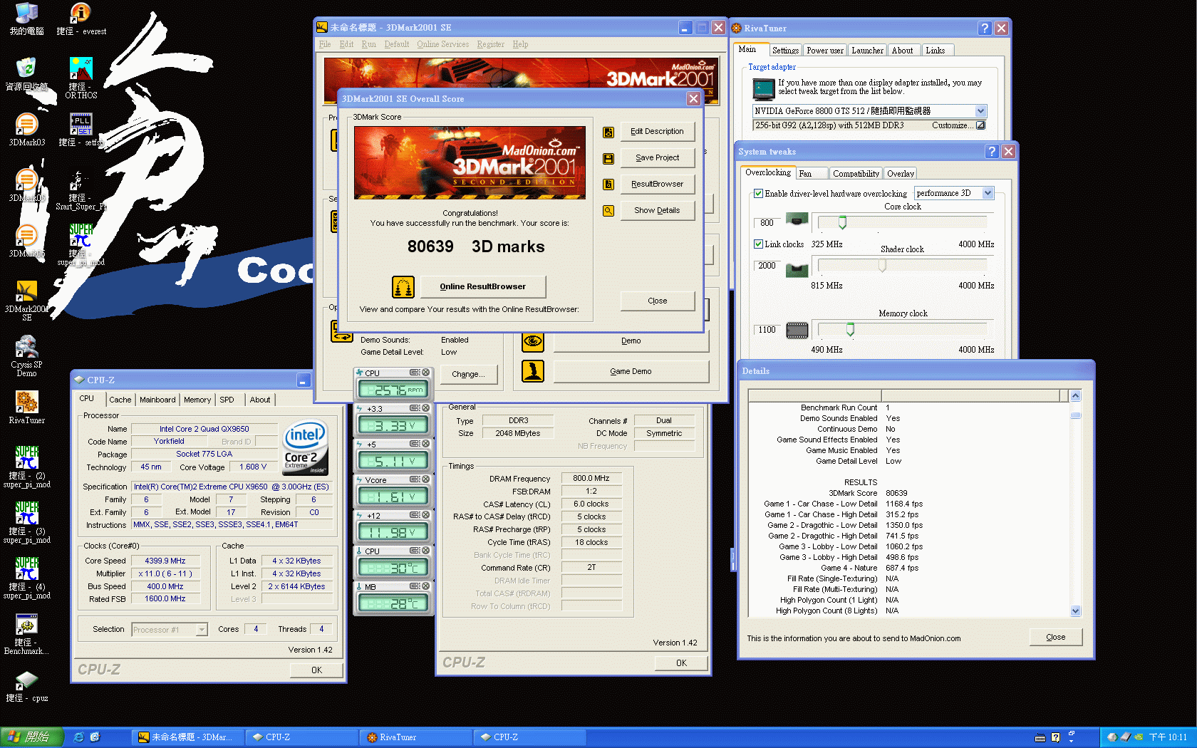Switch to the Overlay tab in System tweaks
The image size is (1197, 748).
pyautogui.click(x=900, y=174)
